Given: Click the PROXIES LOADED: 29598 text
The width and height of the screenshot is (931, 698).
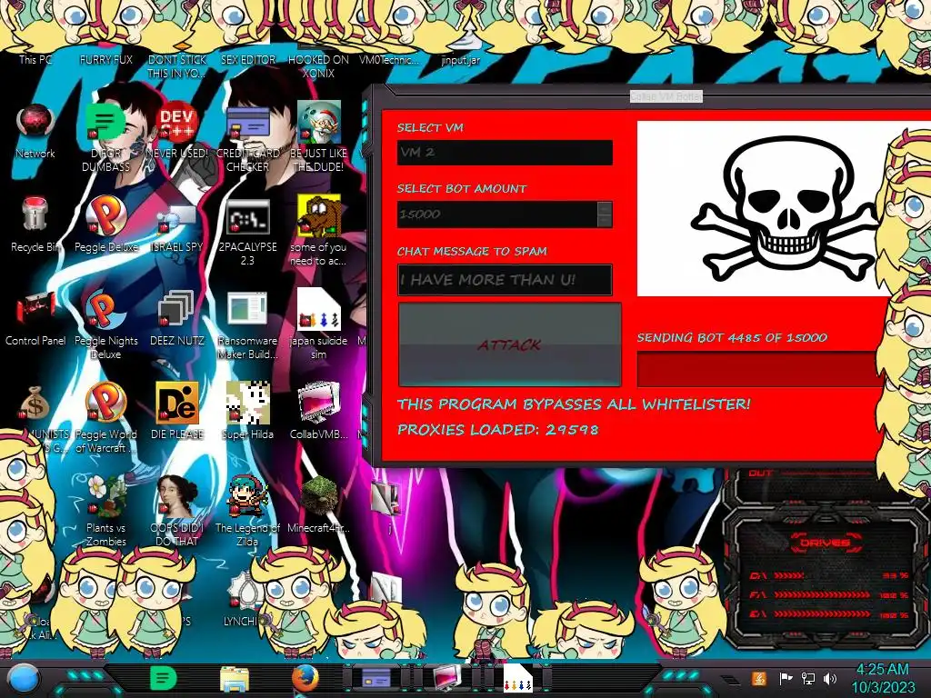Looking at the screenshot, I should [x=497, y=429].
